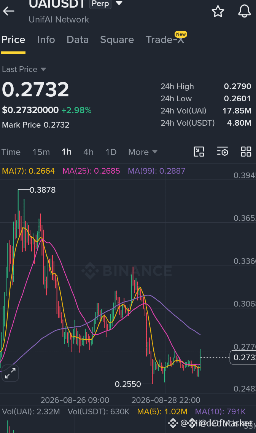Click the Mark Price 0.2732 text
This screenshot has width=256, height=433.
36,125
